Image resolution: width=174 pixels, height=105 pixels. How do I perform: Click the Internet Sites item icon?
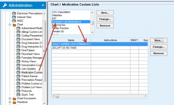point(14,17)
